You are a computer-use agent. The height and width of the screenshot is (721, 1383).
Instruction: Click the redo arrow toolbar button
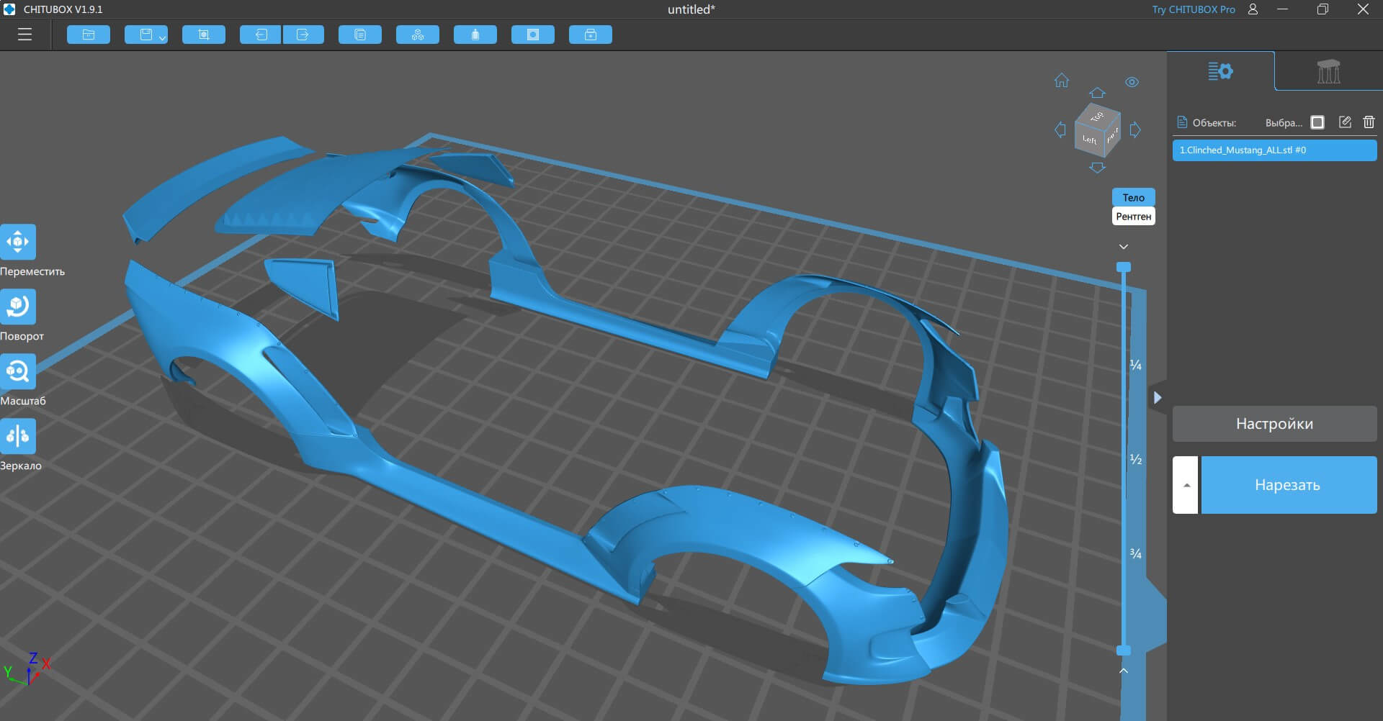tap(303, 35)
